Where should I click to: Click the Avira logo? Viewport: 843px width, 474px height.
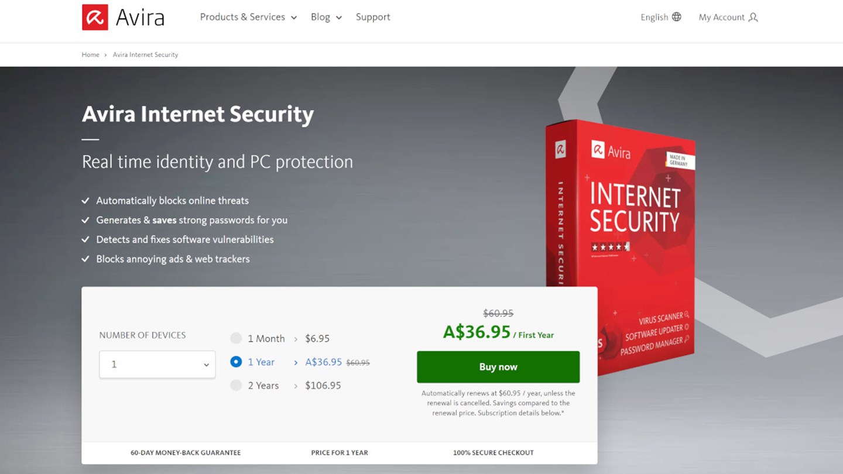95,18
